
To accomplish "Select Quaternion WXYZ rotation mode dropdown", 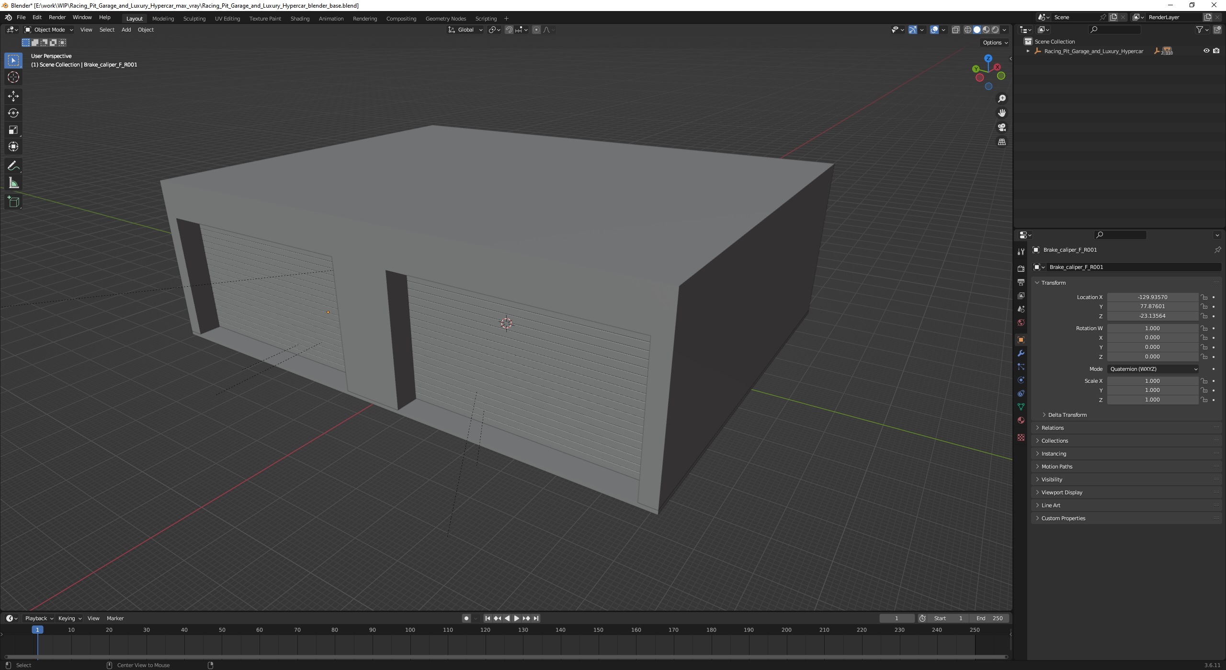I will (1151, 368).
